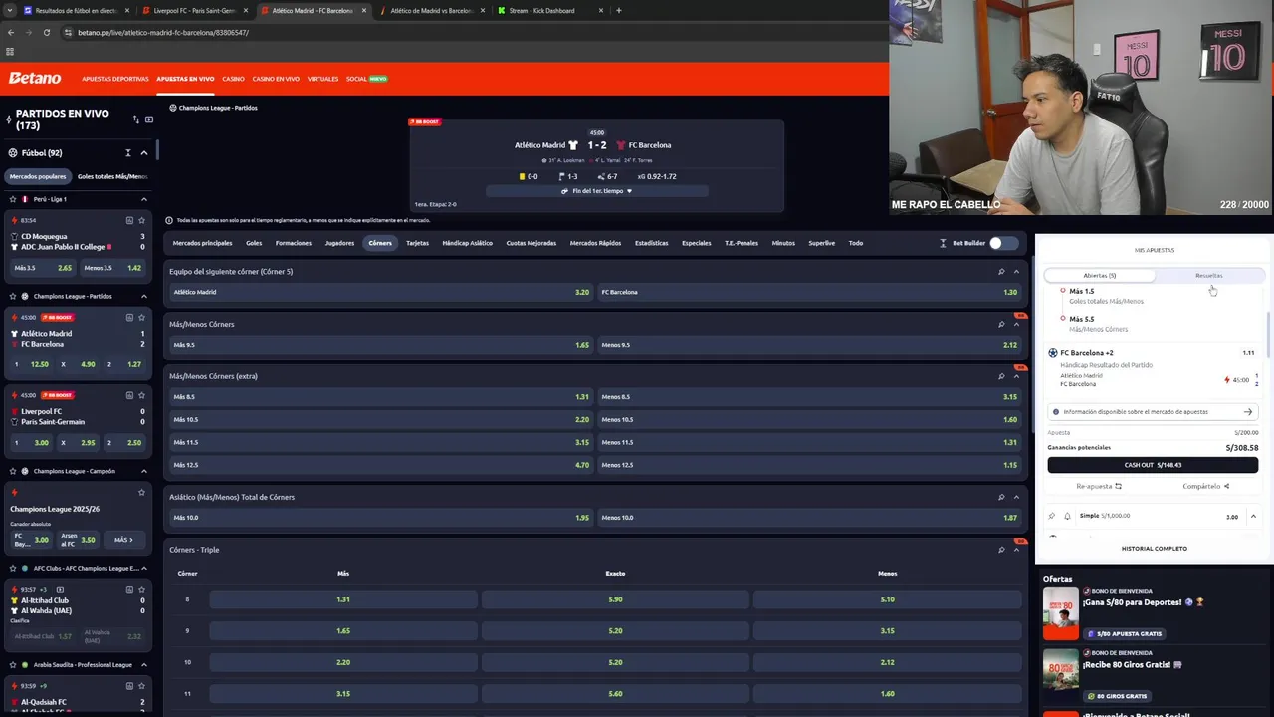Star the Liverpool FC vs Paris Saint-Germain match
This screenshot has width=1274, height=717.
point(141,395)
